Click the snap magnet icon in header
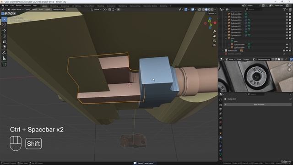The image size is (293, 165). (110, 9)
